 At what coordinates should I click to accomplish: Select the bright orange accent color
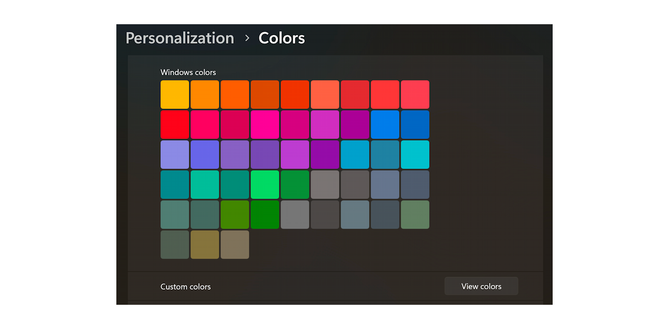(235, 94)
